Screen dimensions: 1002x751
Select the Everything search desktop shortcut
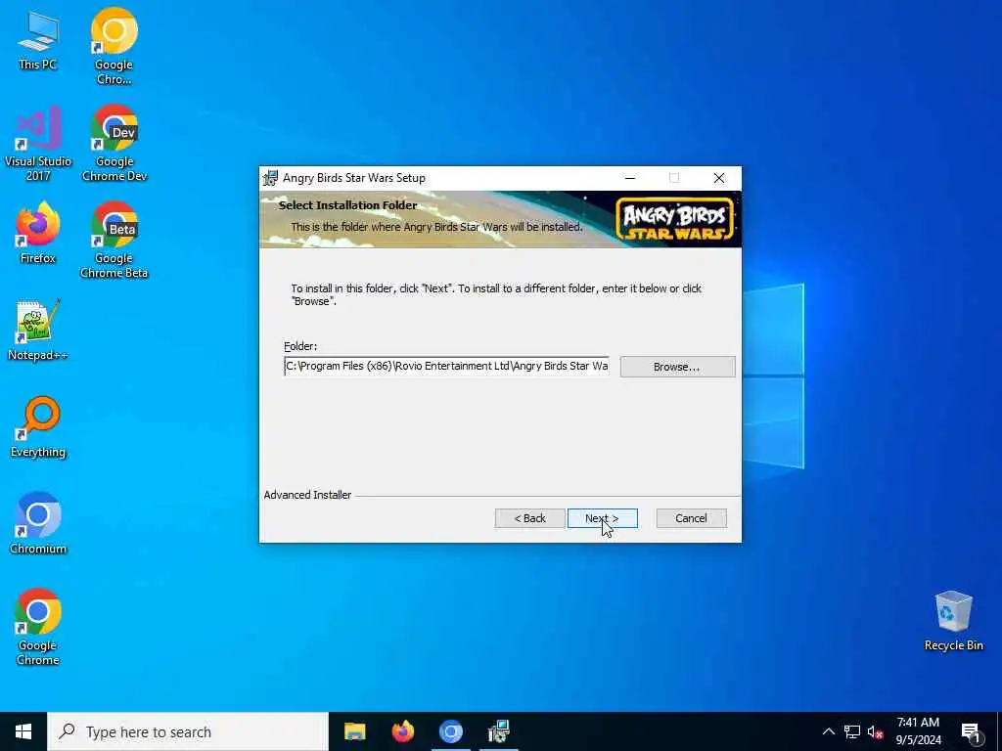click(38, 427)
